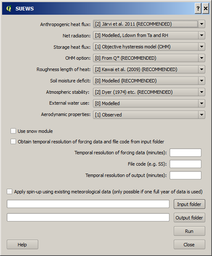Image resolution: width=212 pixels, height=256 pixels.
Task: Click the Temporal resolution of forcing data field
Action: 185,153
